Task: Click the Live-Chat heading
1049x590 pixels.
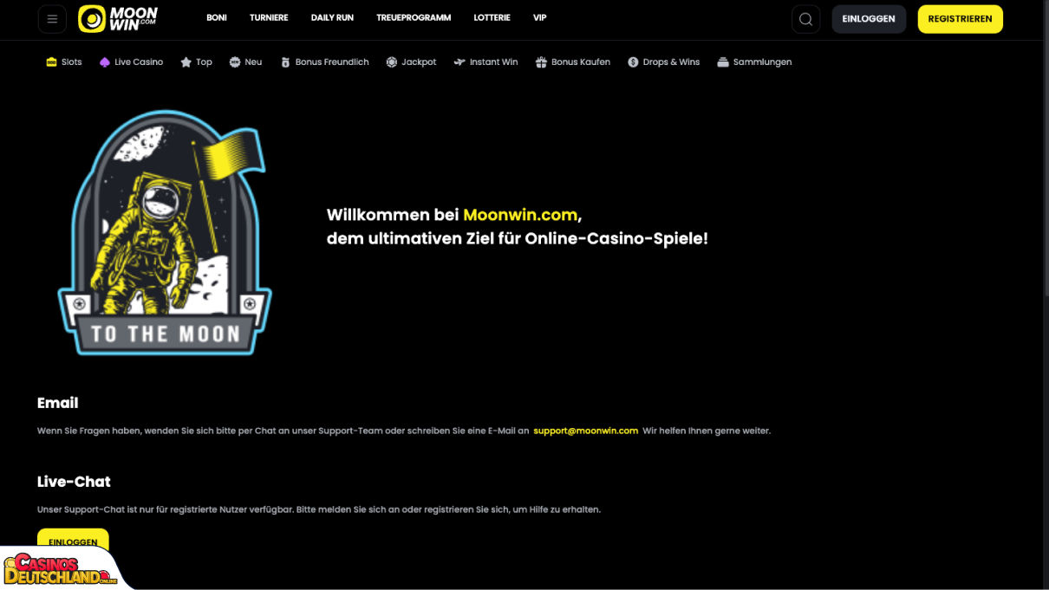Action: coord(74,482)
